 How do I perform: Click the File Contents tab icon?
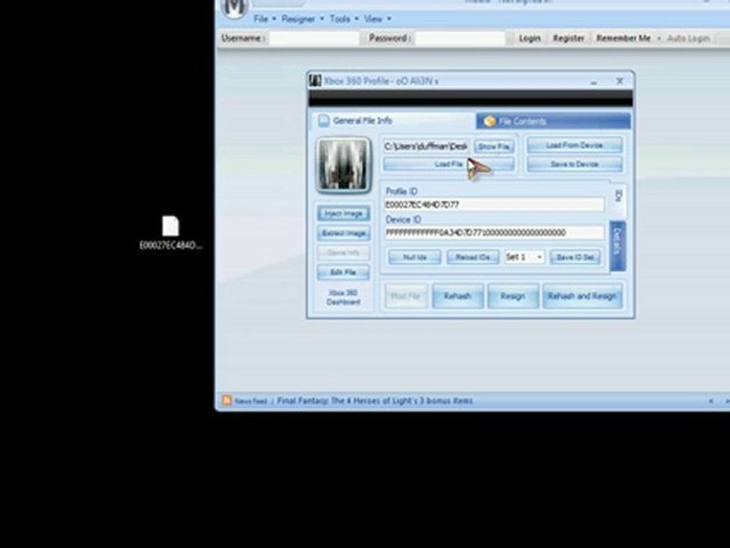click(489, 121)
